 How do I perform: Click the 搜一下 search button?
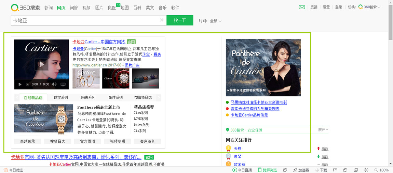pyautogui.click(x=180, y=20)
